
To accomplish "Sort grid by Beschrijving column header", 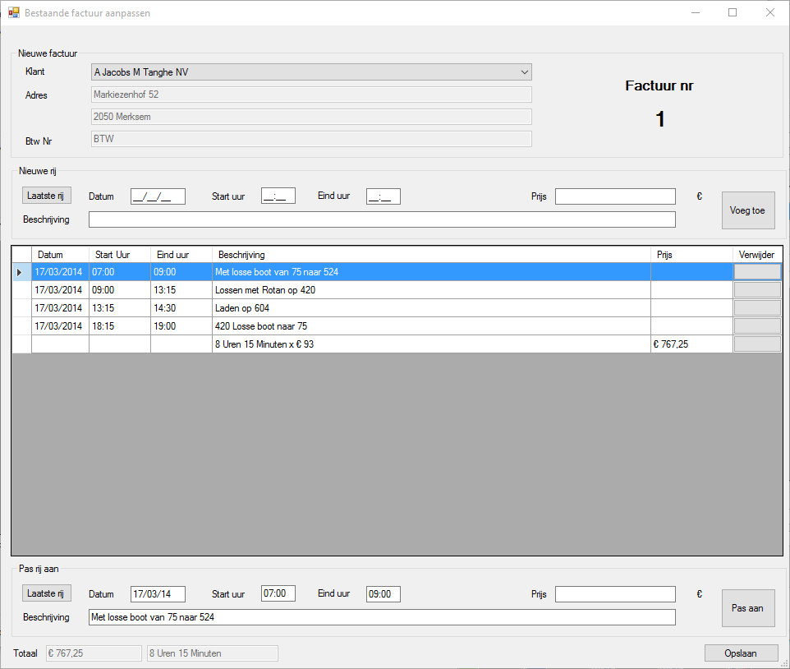I will tap(430, 255).
